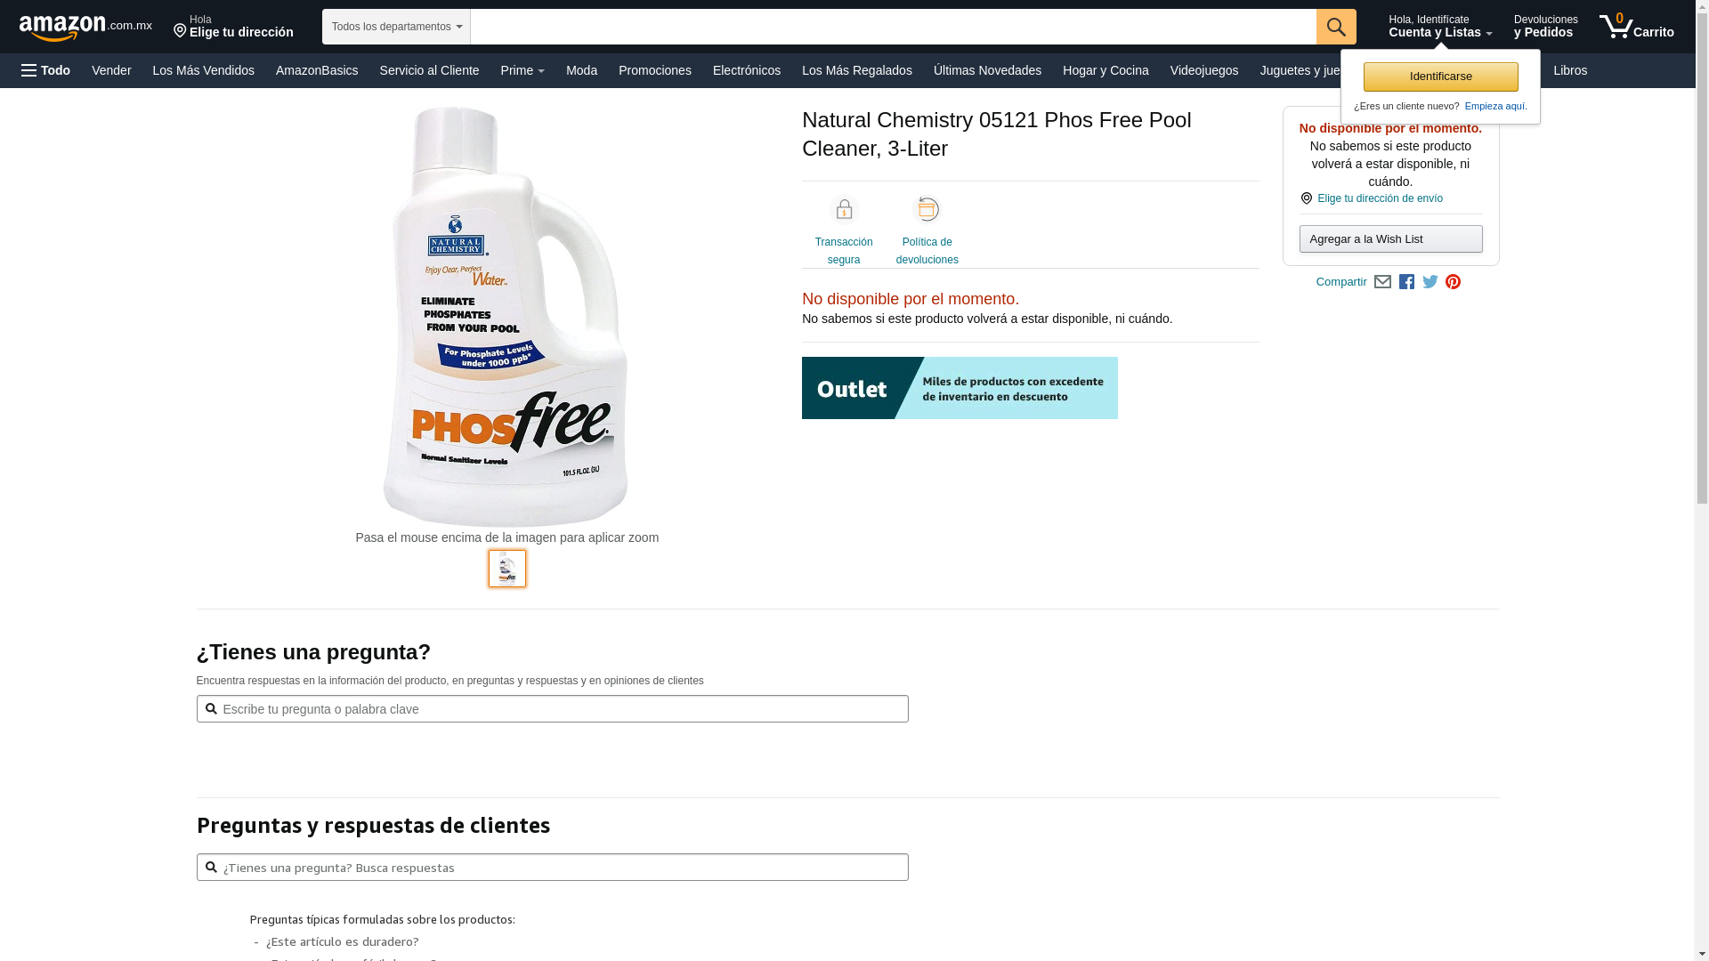This screenshot has height=961, width=1709.
Task: Expand the Prime menu dropdown
Action: point(522,70)
